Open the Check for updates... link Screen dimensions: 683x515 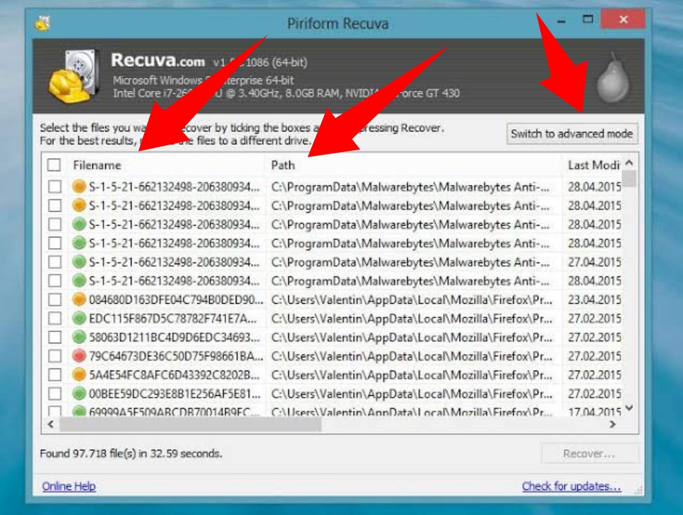click(572, 486)
